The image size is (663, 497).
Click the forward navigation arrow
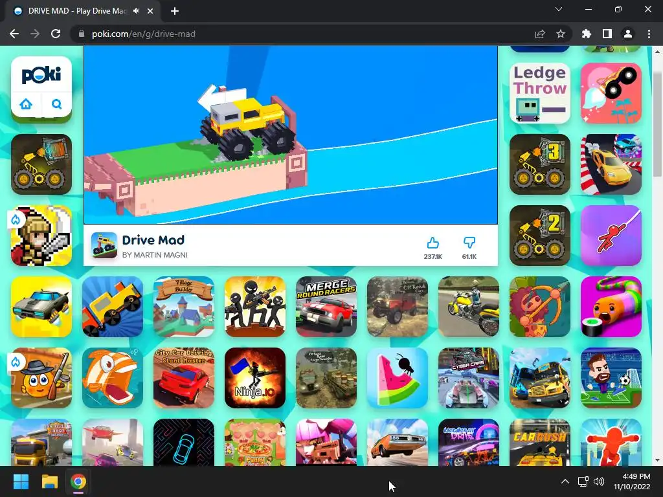pos(35,34)
